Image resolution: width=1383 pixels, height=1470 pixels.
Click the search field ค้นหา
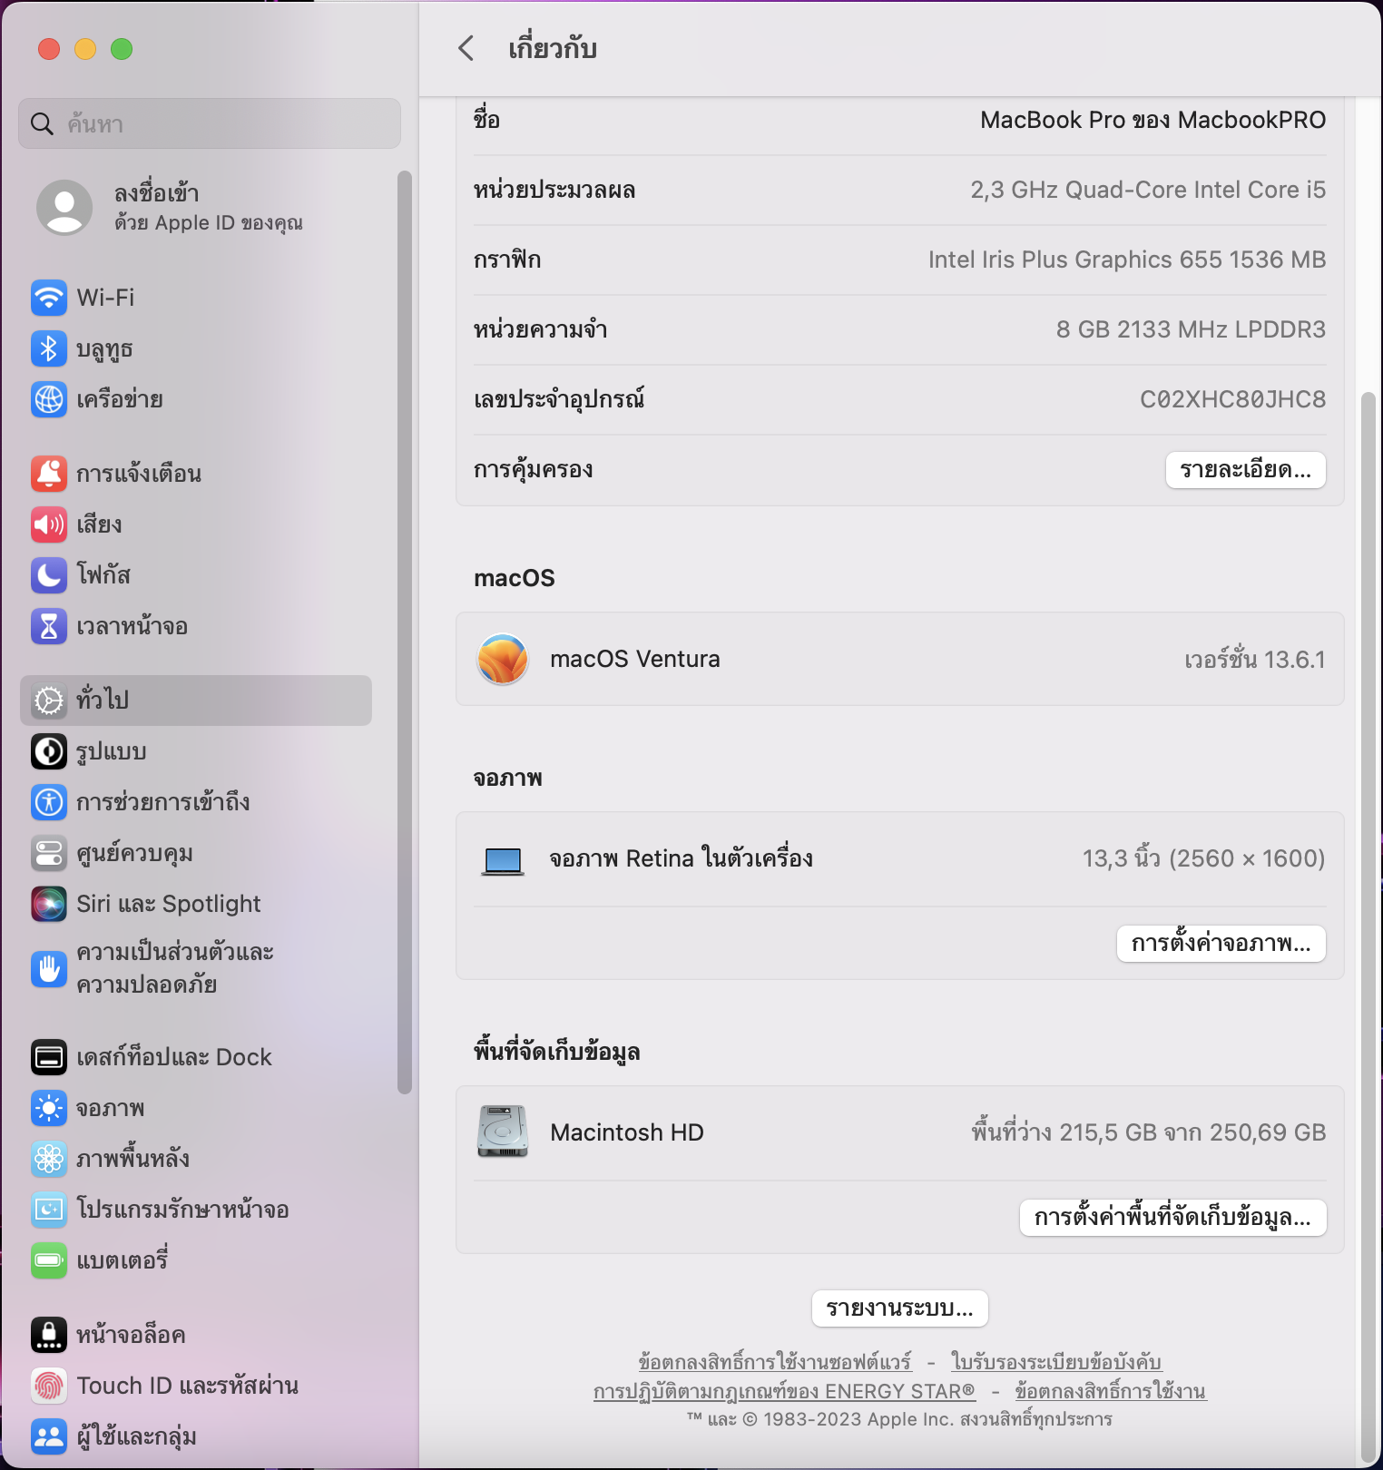point(210,123)
